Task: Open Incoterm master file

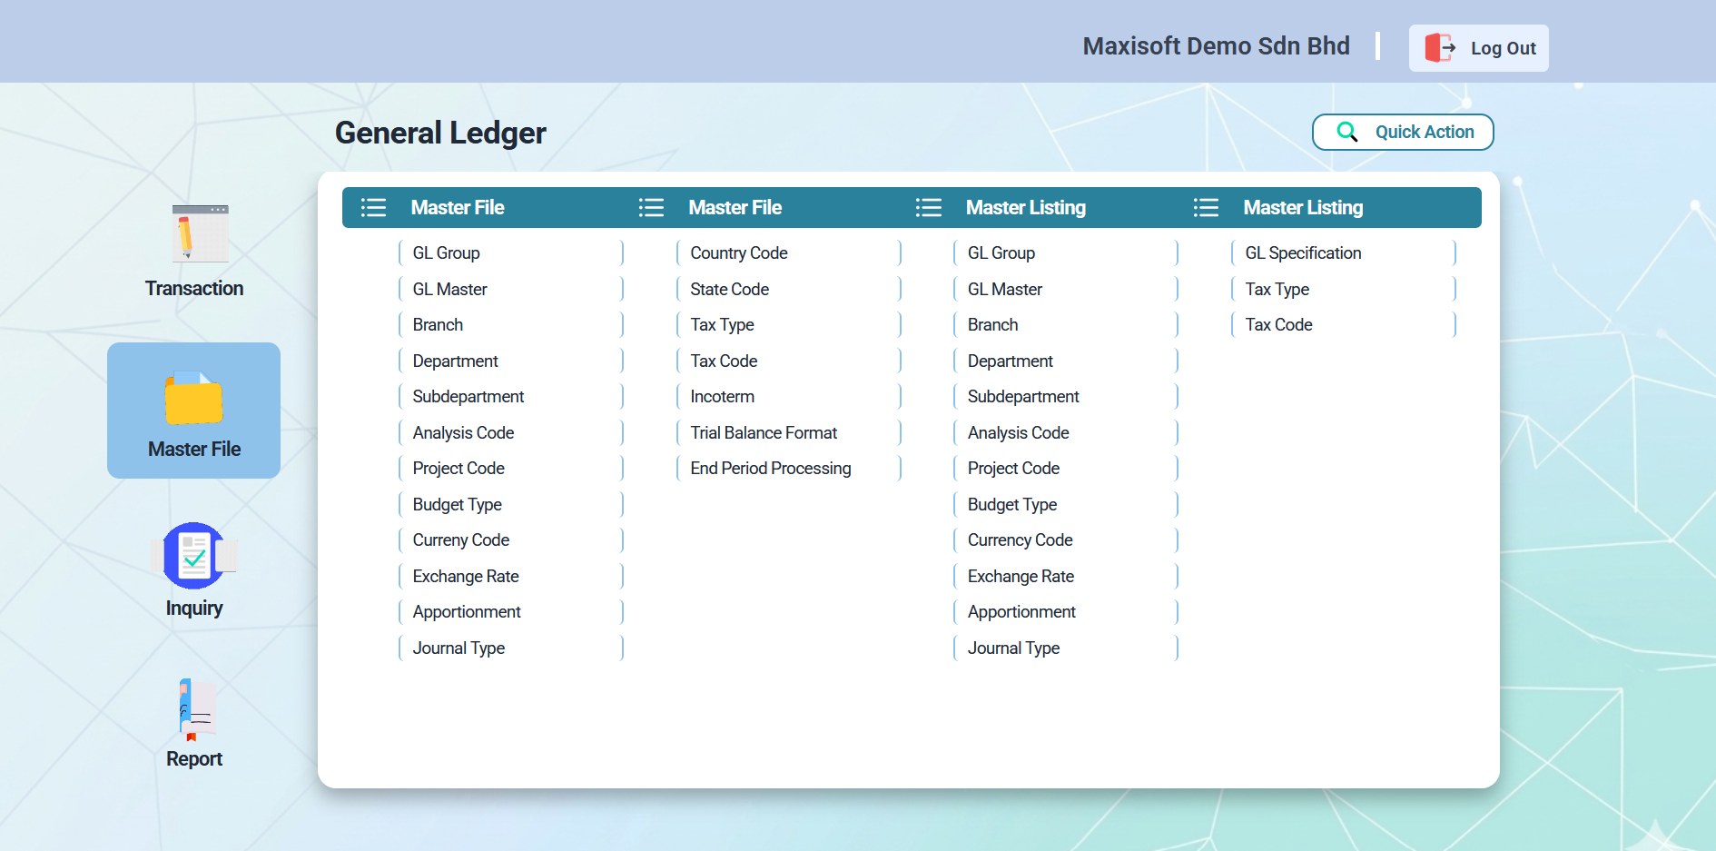Action: tap(789, 396)
